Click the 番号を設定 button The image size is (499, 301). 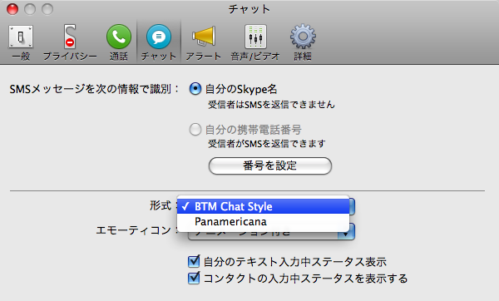coord(270,165)
